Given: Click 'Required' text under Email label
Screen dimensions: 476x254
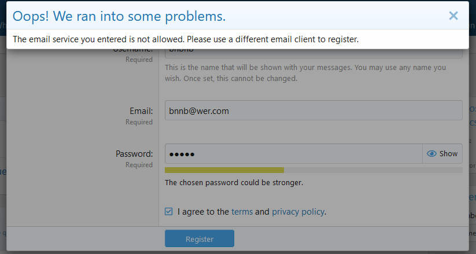Looking at the screenshot, I should click(x=139, y=122).
